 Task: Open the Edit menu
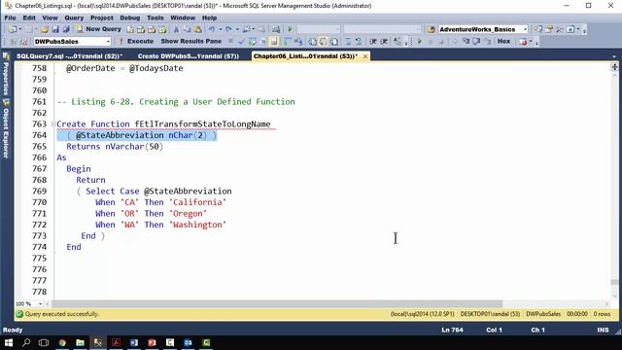pos(29,17)
